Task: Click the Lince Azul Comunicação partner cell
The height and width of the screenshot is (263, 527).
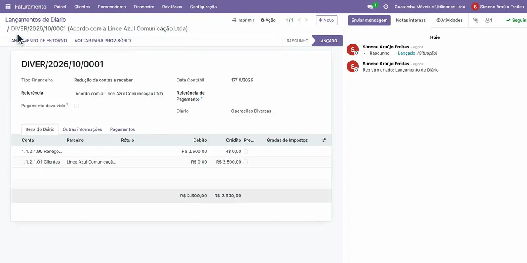Action: [x=91, y=162]
